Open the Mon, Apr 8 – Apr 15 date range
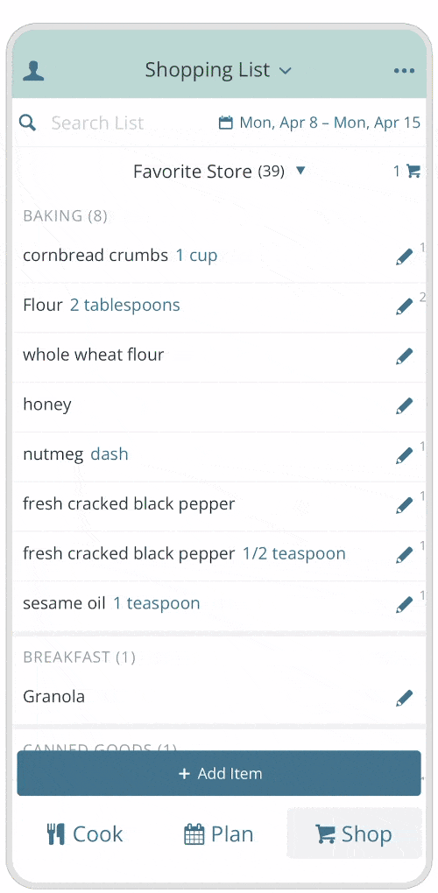 click(320, 123)
